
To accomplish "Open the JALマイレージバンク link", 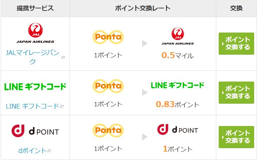I will click(32, 57).
